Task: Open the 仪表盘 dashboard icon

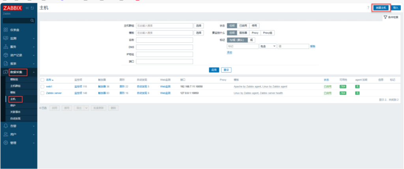Action: 6,30
